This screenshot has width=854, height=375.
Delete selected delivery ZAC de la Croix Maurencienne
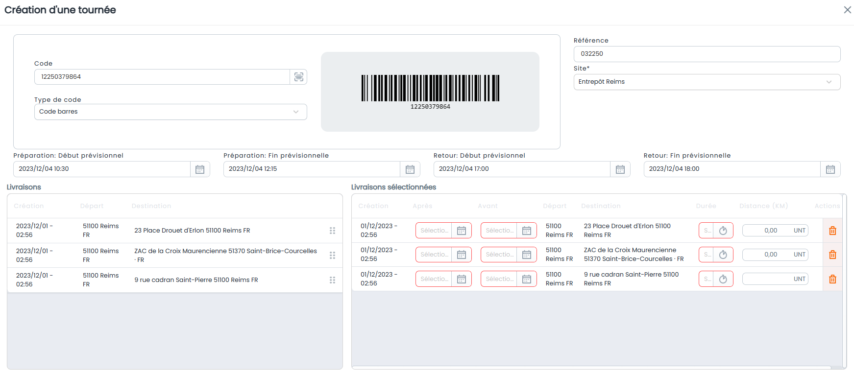click(x=832, y=255)
